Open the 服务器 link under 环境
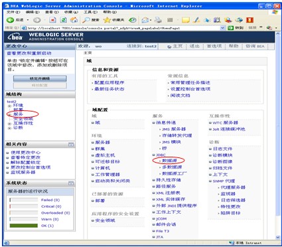 pyautogui.click(x=102, y=142)
